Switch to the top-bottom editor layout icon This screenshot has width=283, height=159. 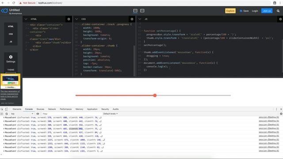[142, 11]
